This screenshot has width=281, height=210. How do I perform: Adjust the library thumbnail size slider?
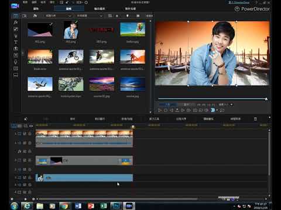[x=128, y=16]
